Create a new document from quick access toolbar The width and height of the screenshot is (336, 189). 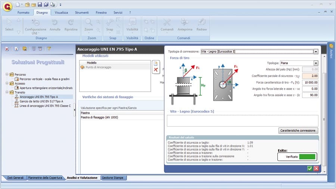(18, 4)
